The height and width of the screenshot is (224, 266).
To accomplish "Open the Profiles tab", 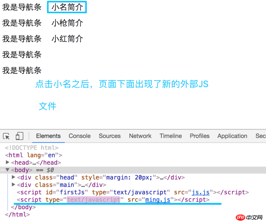I will click(x=200, y=136).
